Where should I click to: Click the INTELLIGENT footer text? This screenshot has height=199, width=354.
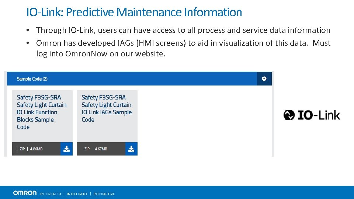coord(77,194)
